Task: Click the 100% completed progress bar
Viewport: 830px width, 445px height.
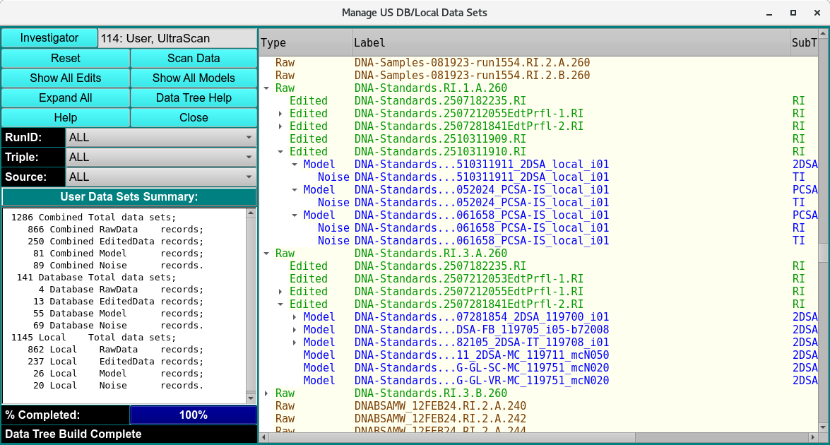Action: click(x=194, y=415)
